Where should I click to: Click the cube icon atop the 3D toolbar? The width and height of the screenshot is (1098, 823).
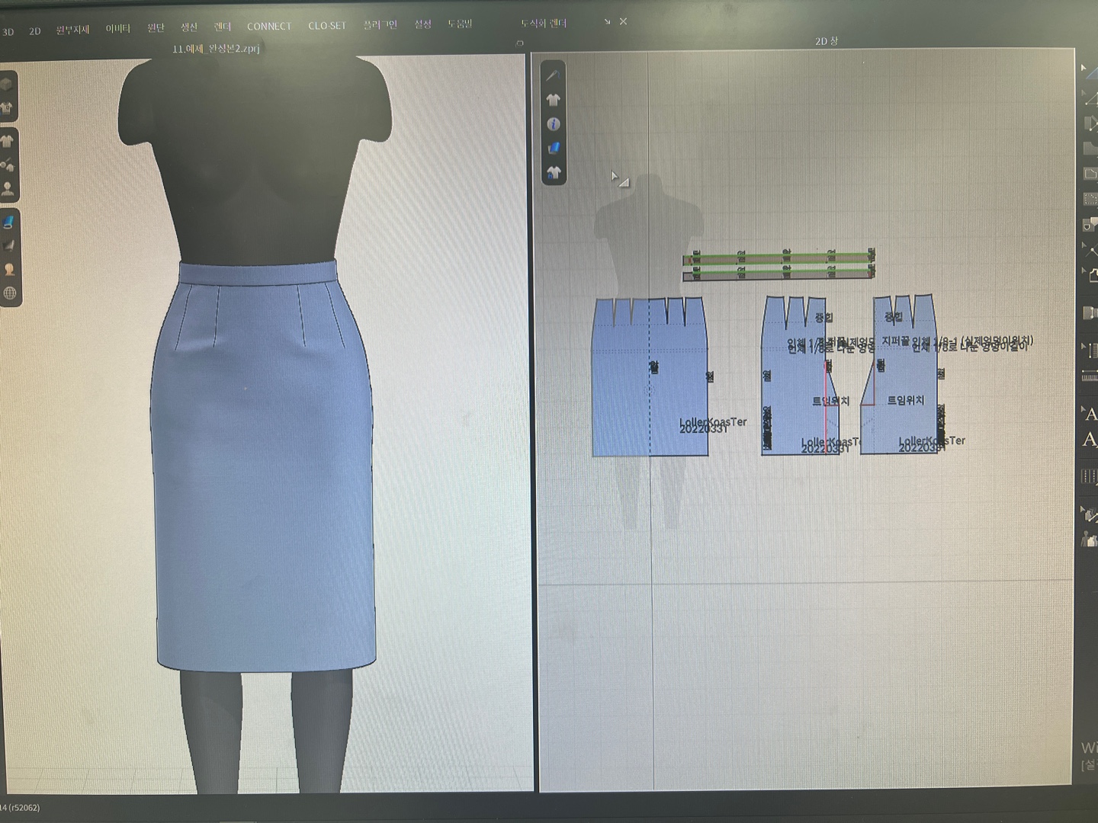[x=7, y=85]
